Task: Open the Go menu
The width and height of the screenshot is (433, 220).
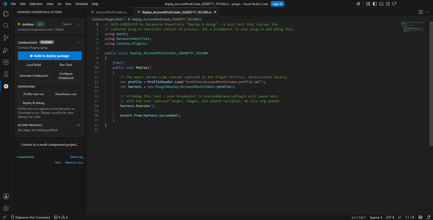Action: pyautogui.click(x=59, y=4)
